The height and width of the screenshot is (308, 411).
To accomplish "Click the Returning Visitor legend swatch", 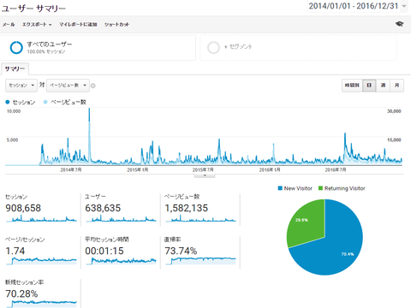I will (320, 188).
